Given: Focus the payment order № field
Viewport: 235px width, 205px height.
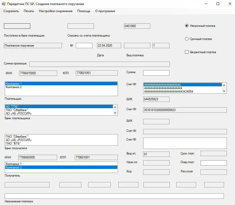Looking at the screenshot, I should tap(84, 46).
